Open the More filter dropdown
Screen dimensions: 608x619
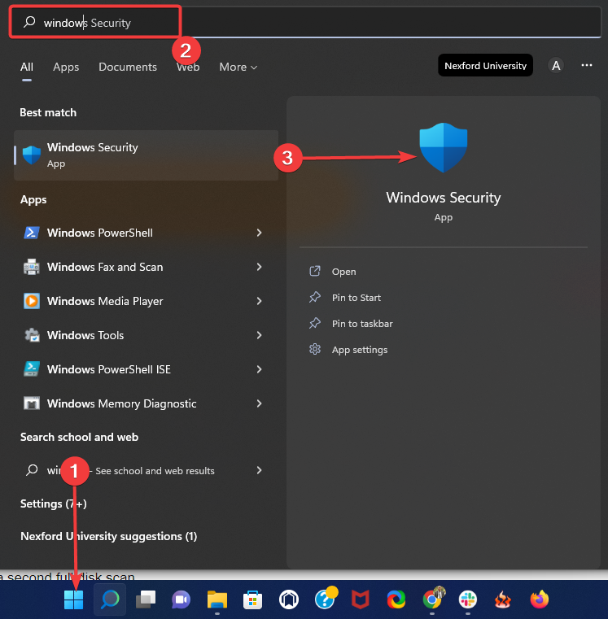pyautogui.click(x=238, y=68)
